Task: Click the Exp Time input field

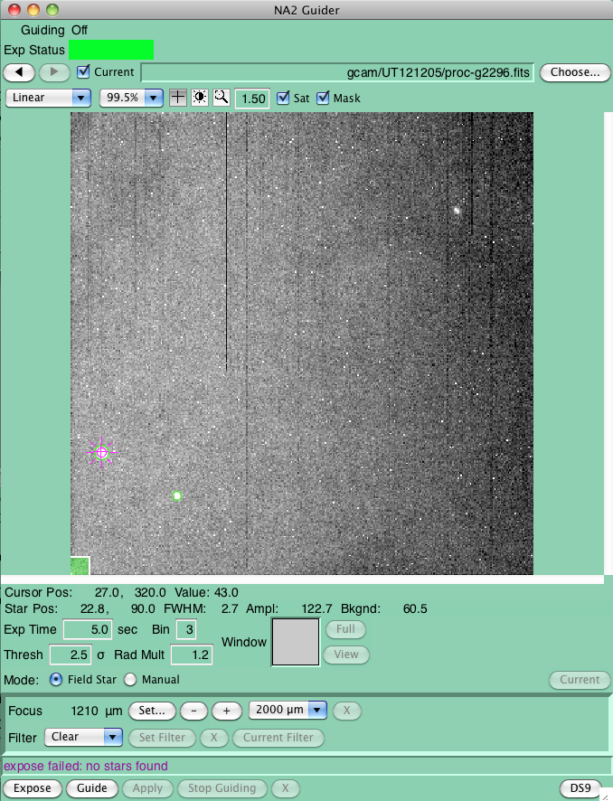Action: pyautogui.click(x=88, y=629)
